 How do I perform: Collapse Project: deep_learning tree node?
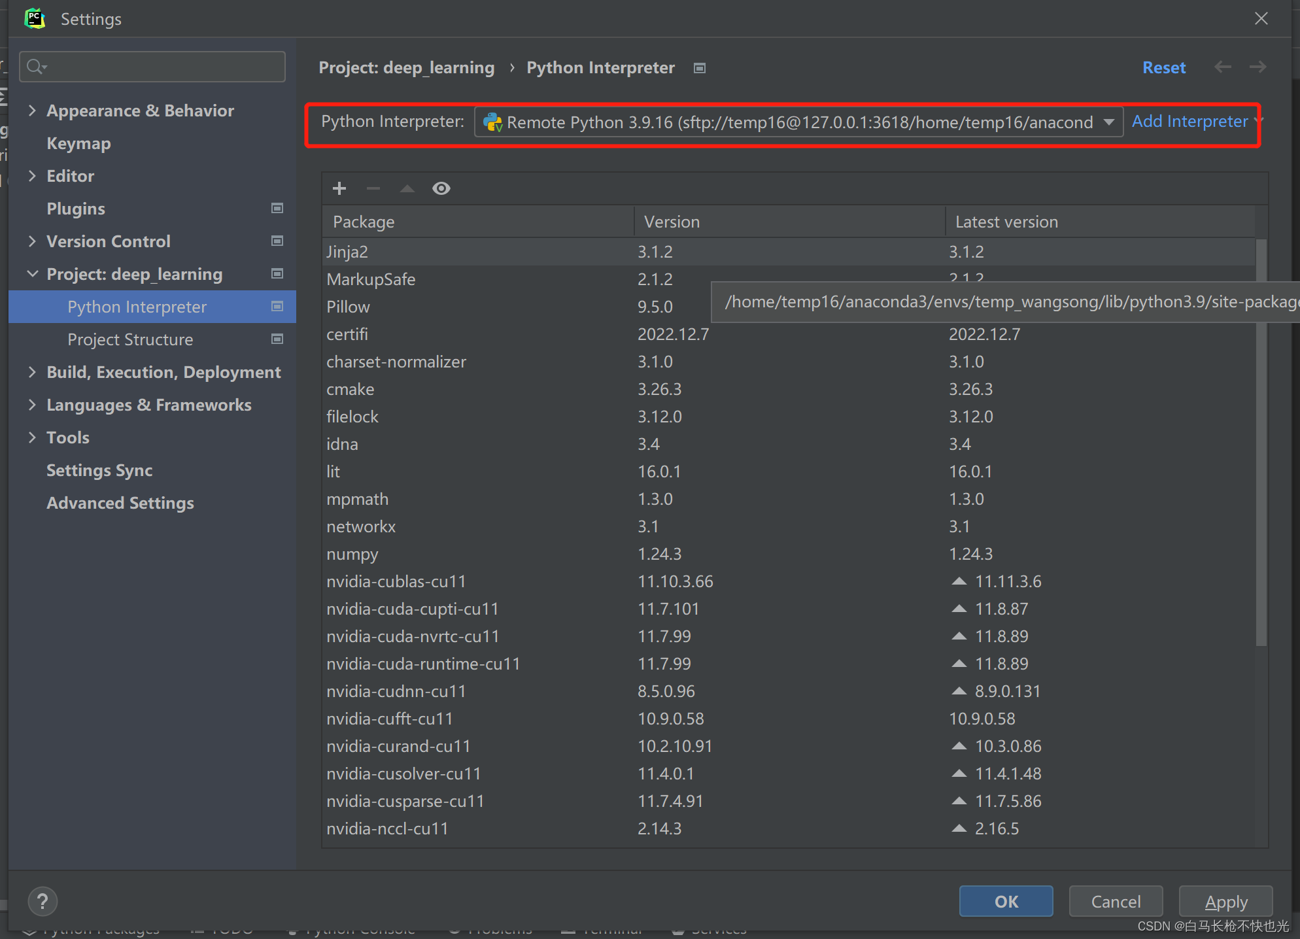(32, 274)
